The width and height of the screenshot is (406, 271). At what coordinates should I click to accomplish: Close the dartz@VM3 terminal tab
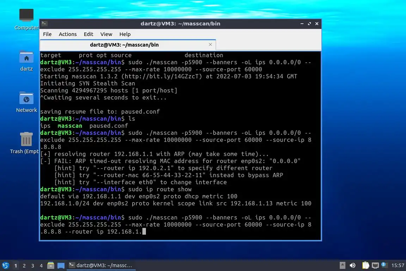coord(210,44)
